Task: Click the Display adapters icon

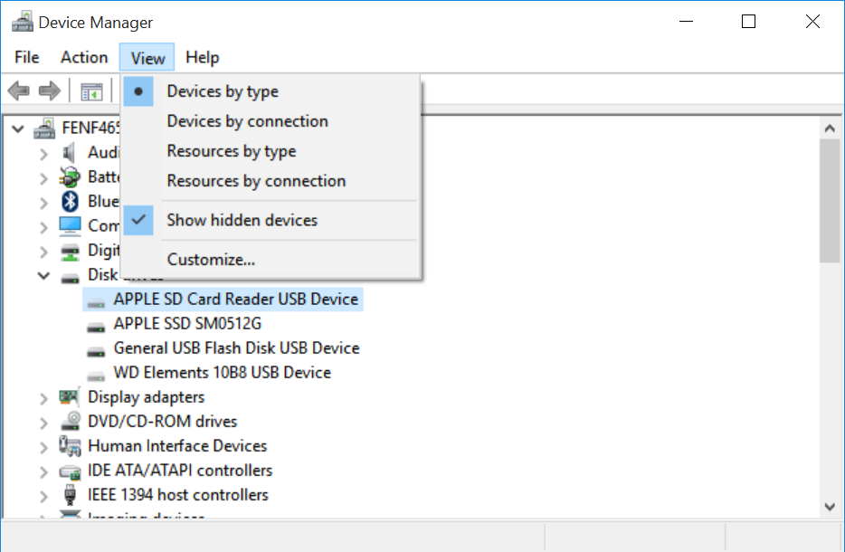Action: (x=70, y=397)
